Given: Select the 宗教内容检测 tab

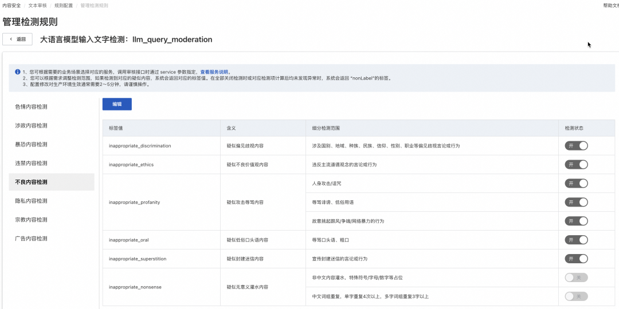Looking at the screenshot, I should [x=52, y=220].
